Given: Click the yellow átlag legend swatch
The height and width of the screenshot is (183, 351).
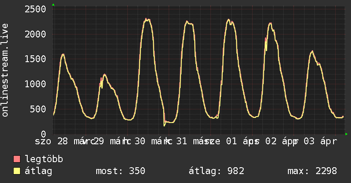Looking at the screenshot, I should pos(17,171).
